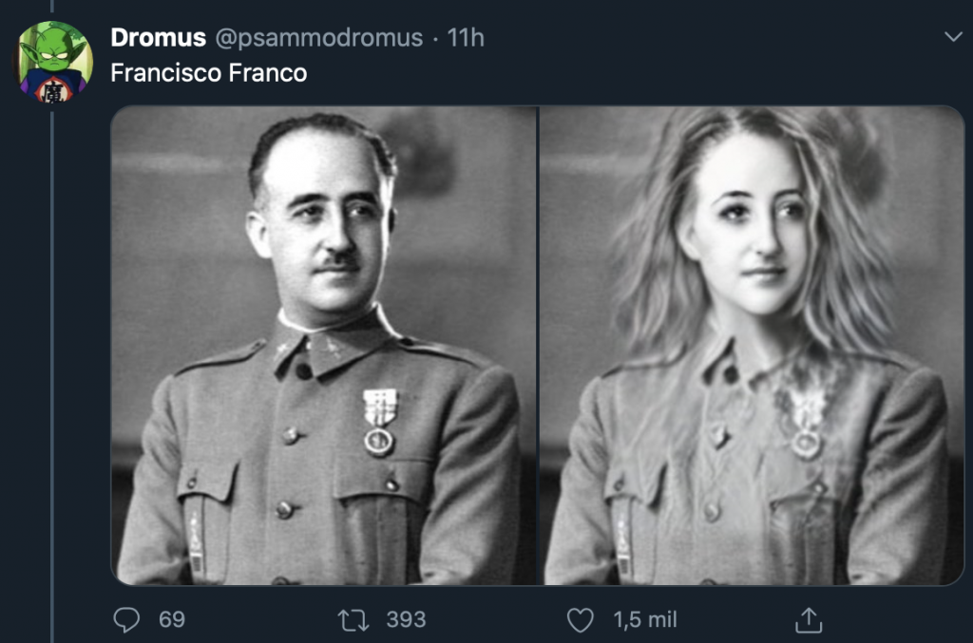
Task: Open the Dromus display name profile
Action: 158,38
